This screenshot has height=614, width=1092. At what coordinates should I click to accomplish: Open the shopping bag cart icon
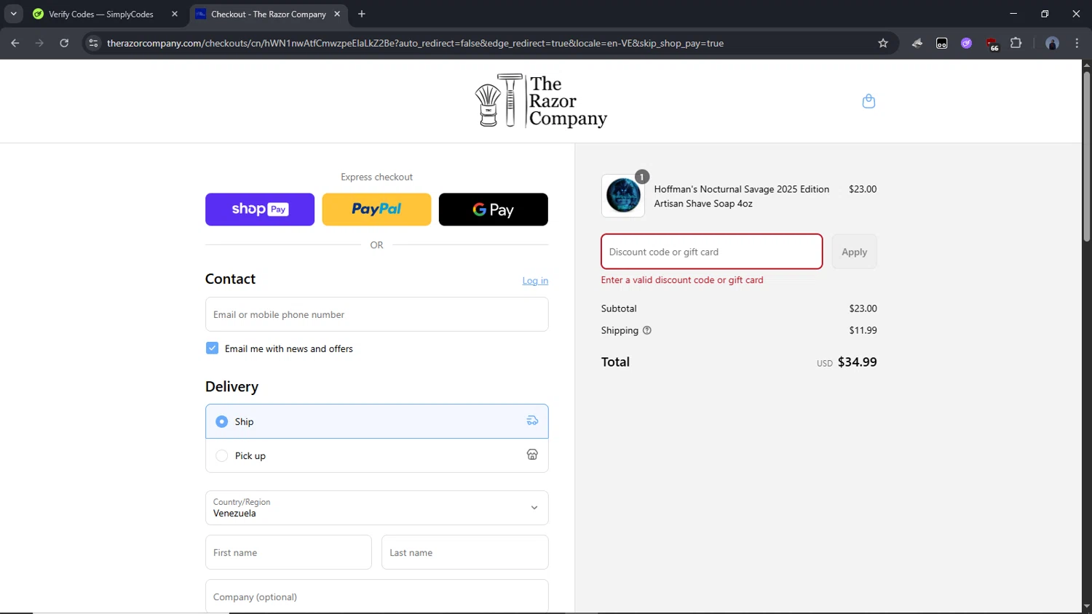(869, 101)
